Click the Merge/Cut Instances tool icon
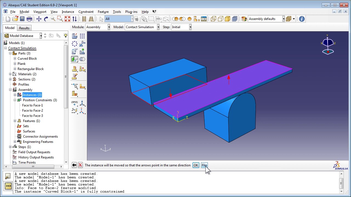This screenshot has height=197, width=351. click(82, 59)
